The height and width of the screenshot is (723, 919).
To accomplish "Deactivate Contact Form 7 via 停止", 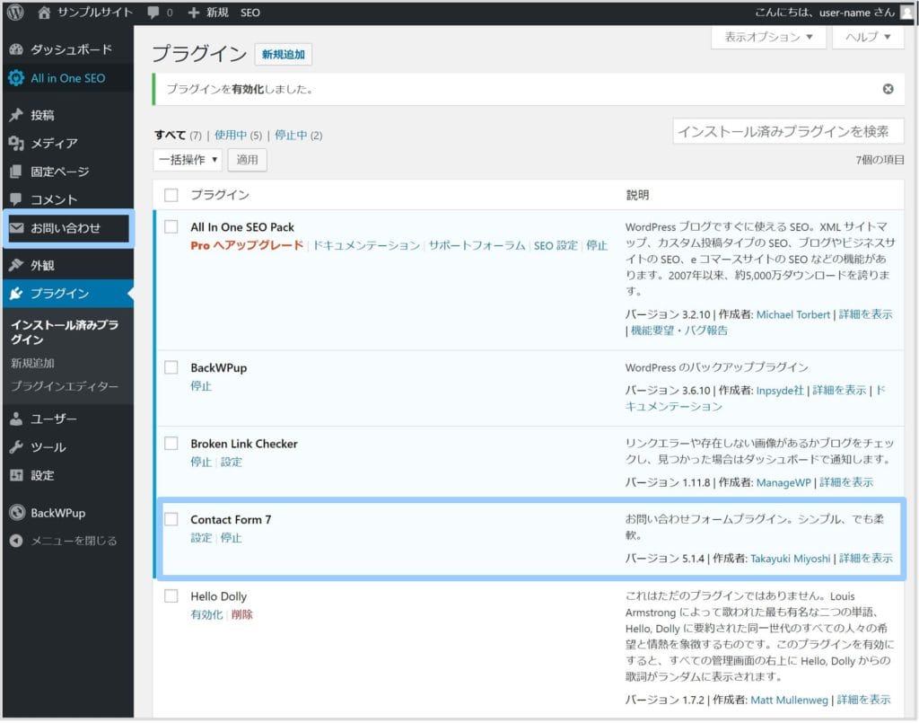I will (x=231, y=538).
